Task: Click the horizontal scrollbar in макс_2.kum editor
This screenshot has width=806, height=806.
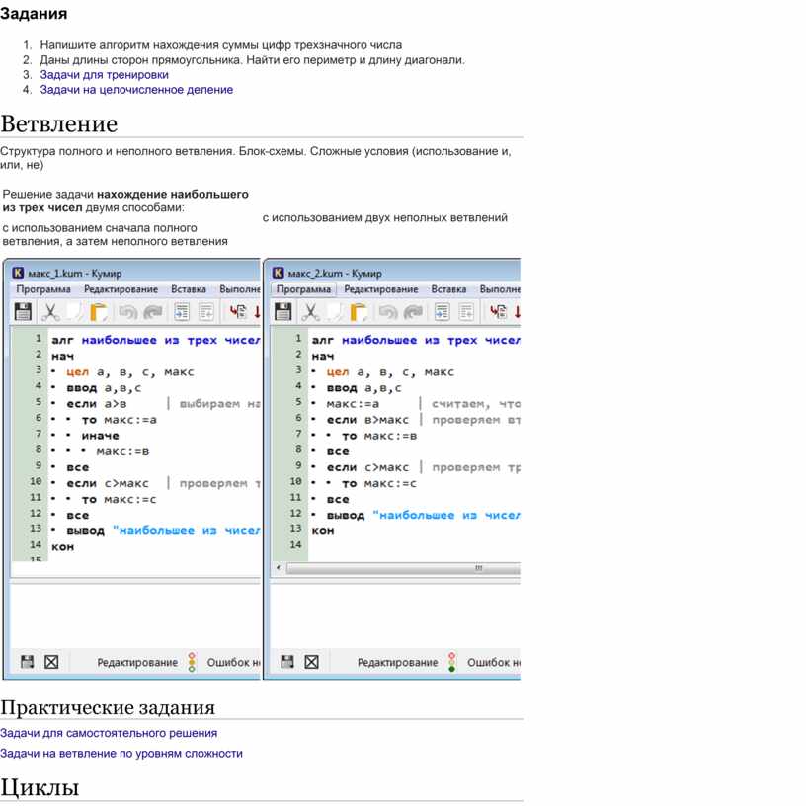Action: [395, 568]
